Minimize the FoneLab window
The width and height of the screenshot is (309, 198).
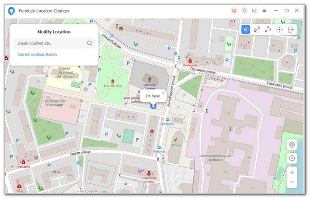276,10
